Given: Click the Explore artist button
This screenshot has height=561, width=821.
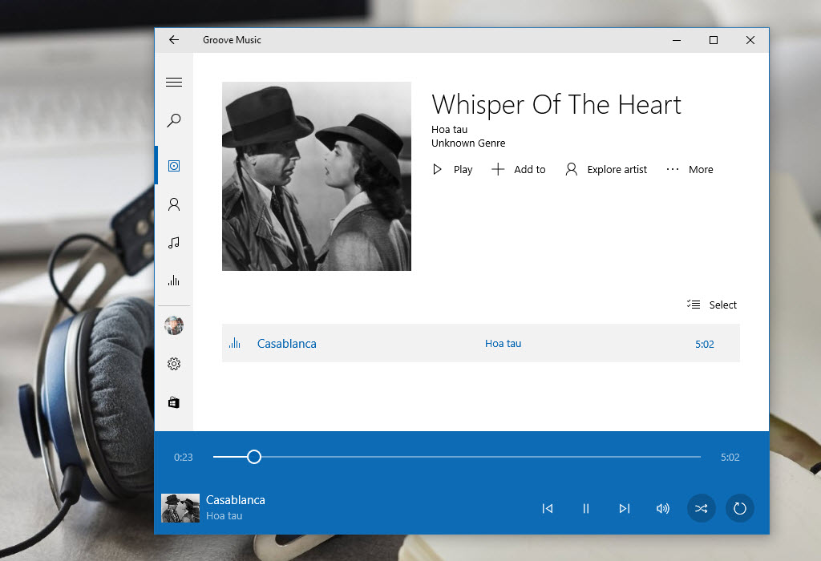Looking at the screenshot, I should tap(606, 169).
